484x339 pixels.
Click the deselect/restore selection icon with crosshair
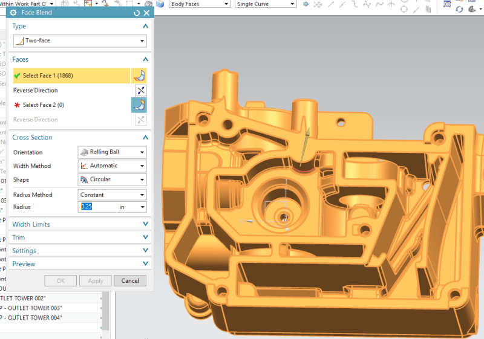105,4
